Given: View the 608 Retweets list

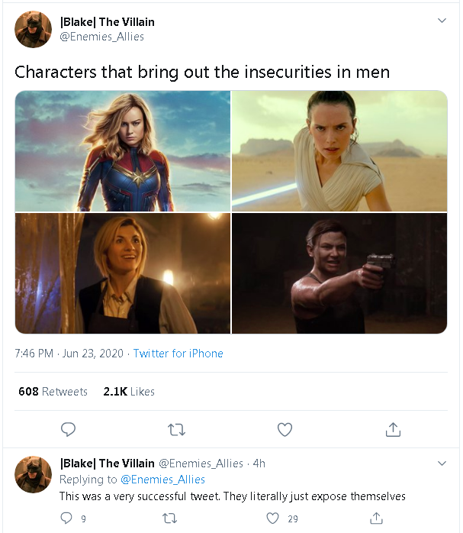Looking at the screenshot, I should click(x=53, y=392).
